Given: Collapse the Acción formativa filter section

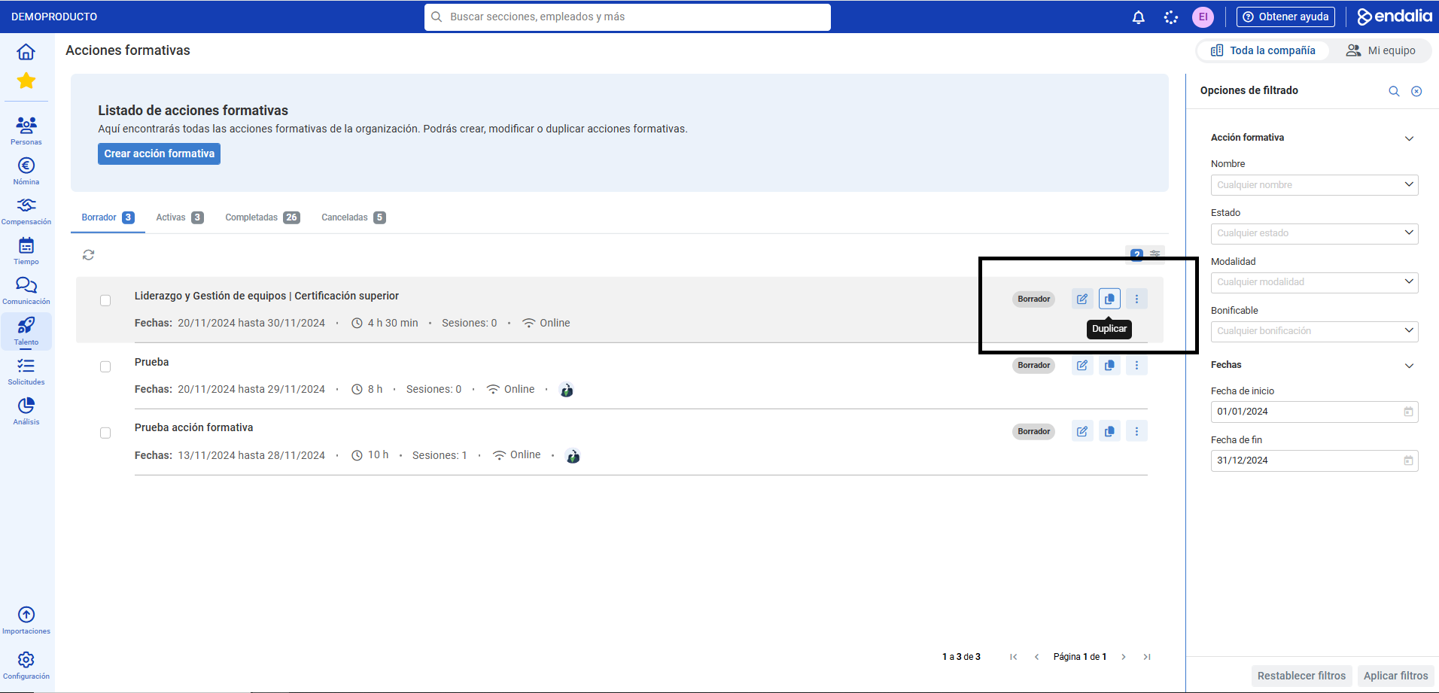Looking at the screenshot, I should 1410,138.
